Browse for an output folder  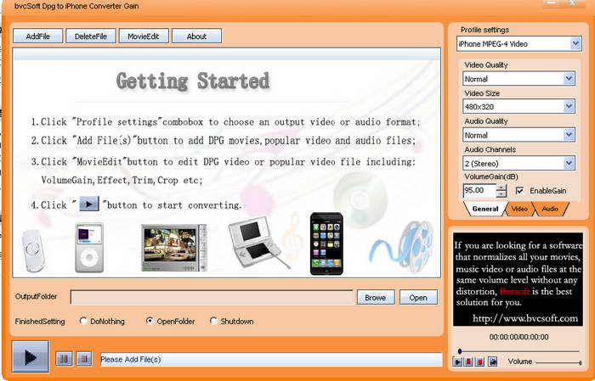tap(376, 298)
